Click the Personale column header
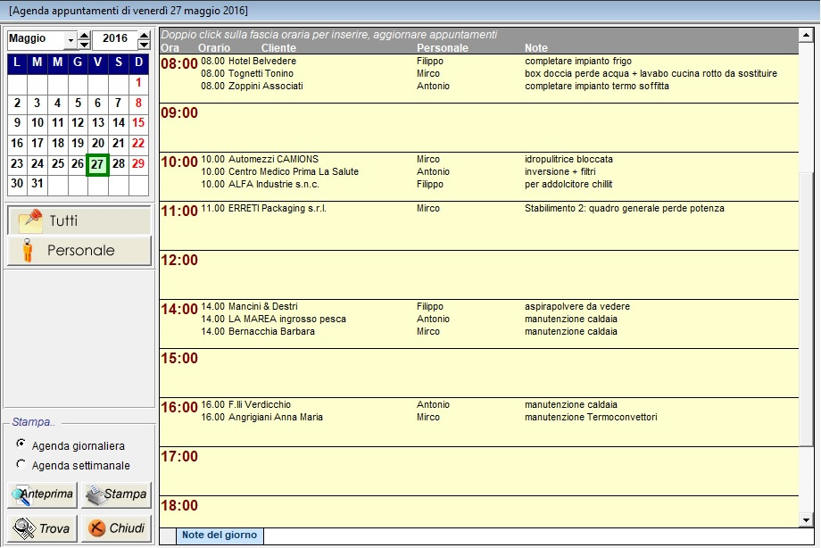Image resolution: width=821 pixels, height=548 pixels. [443, 48]
